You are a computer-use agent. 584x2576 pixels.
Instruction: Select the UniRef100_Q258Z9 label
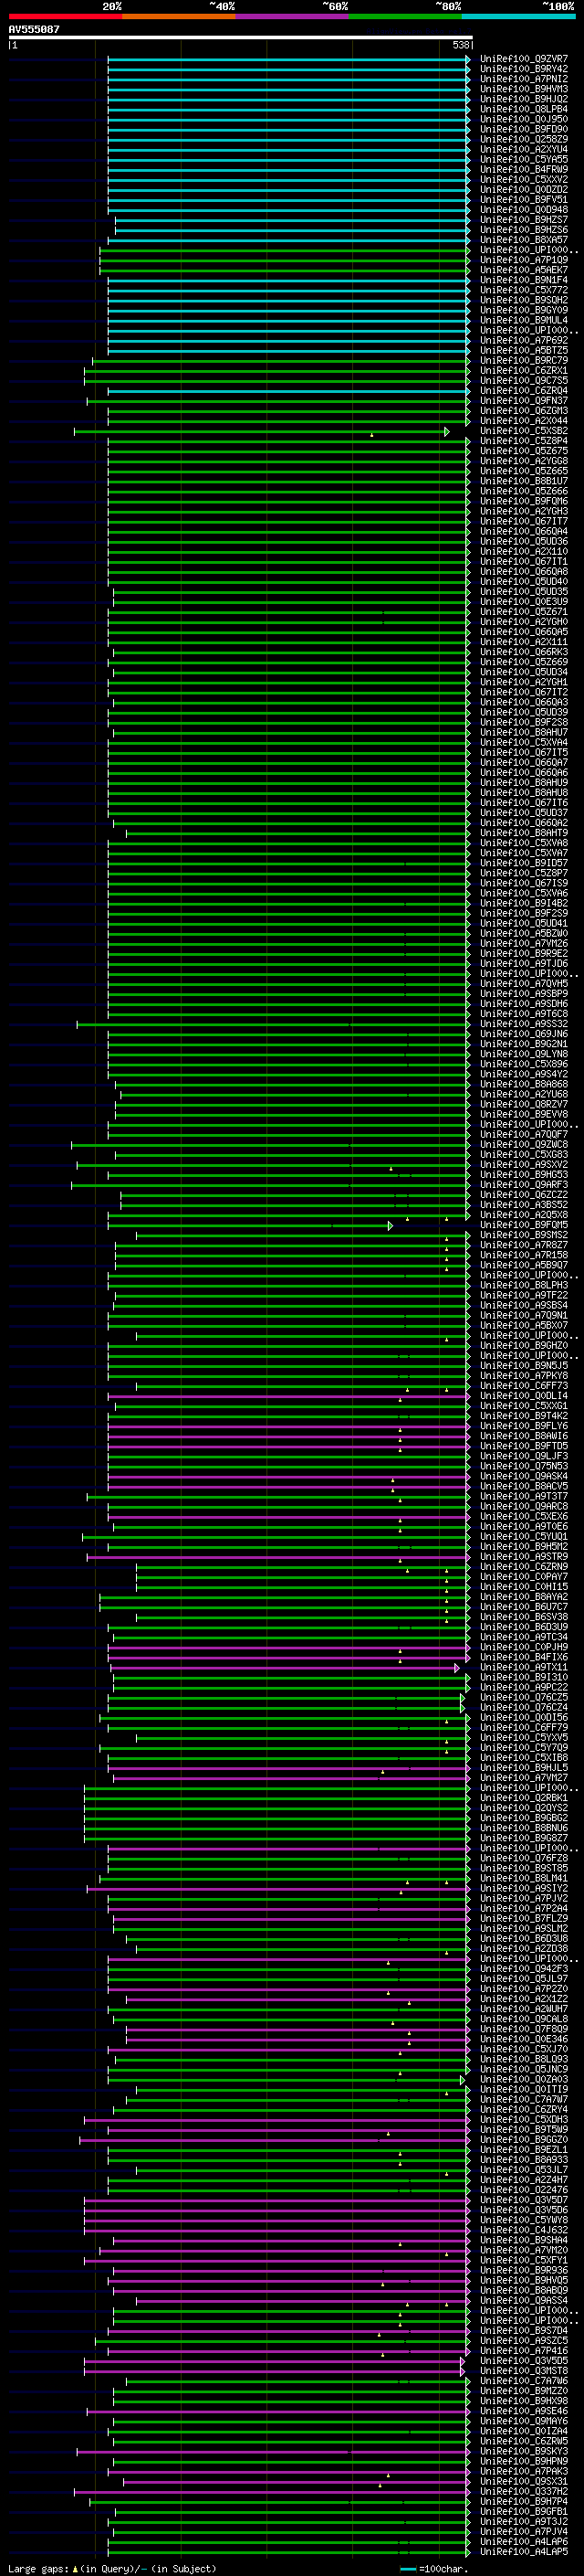524,139
